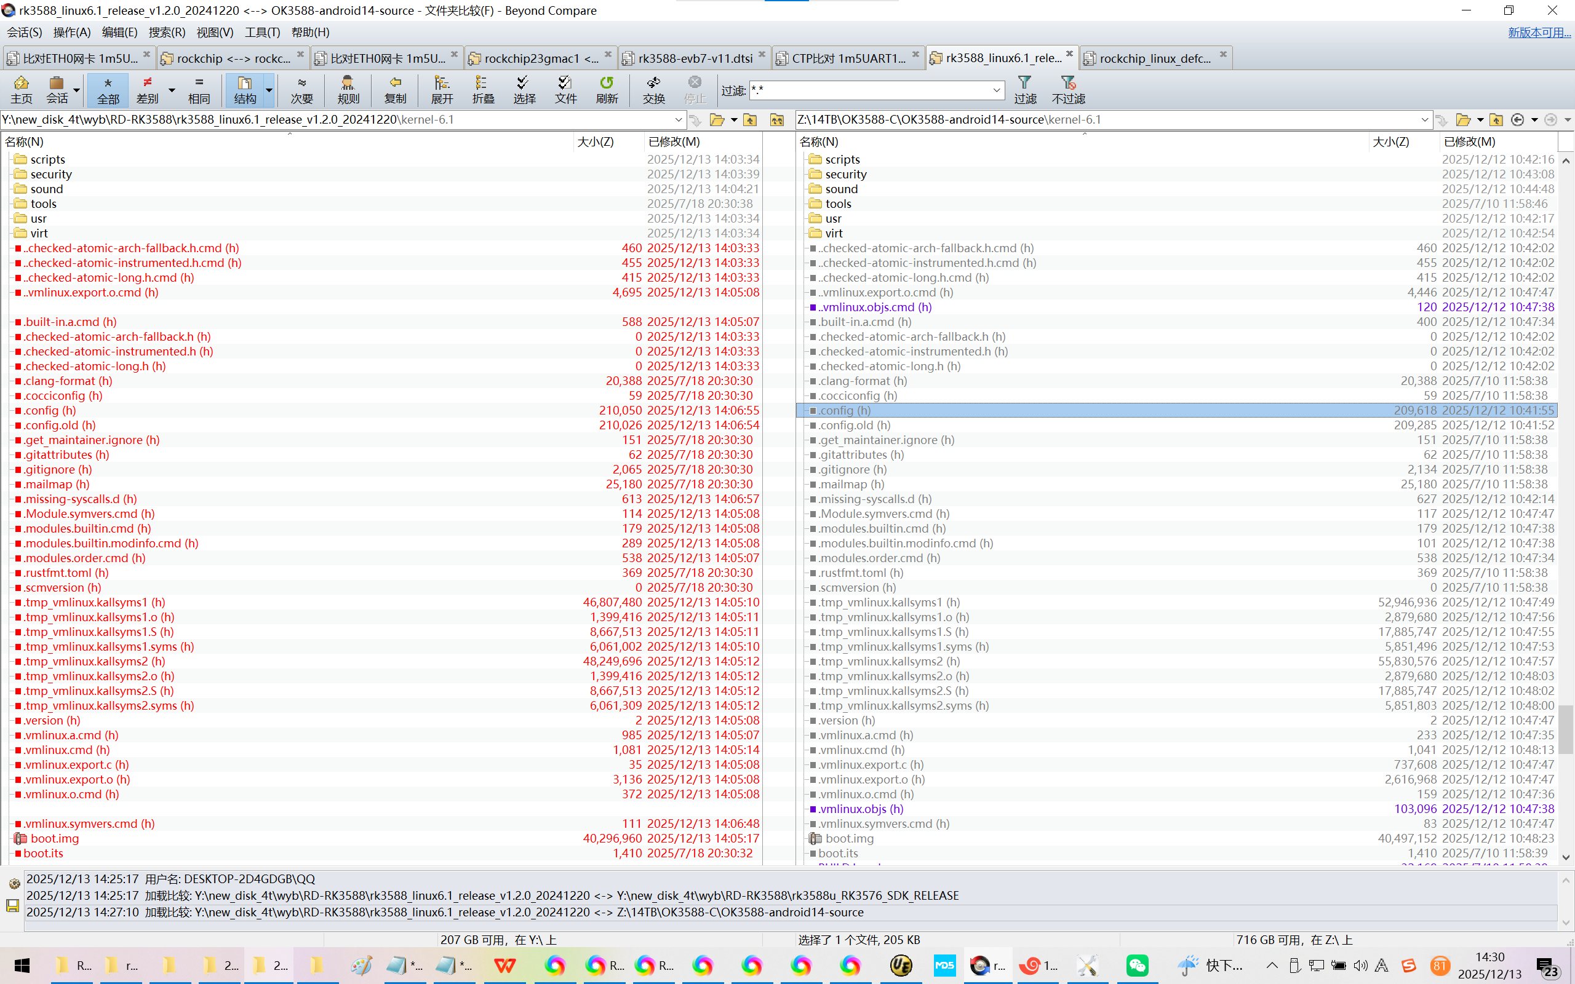Click the Home (主页) toolbar icon
Screen dimensions: 1575x984
(x=22, y=89)
